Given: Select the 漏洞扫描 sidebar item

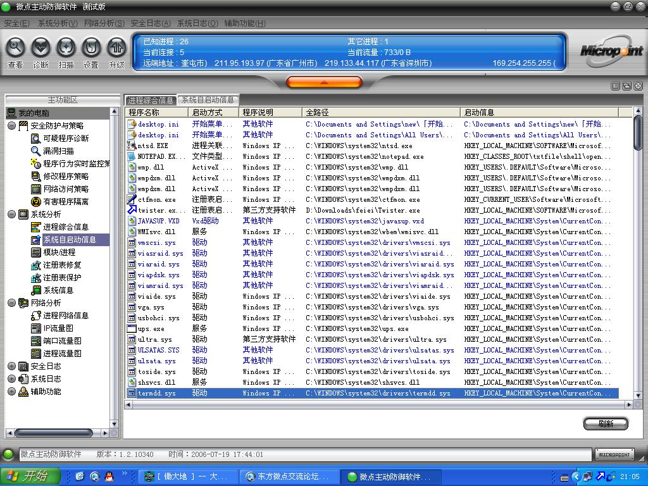Looking at the screenshot, I should [x=59, y=151].
